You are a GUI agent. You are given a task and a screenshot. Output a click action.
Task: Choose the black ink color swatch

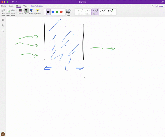click(x=48, y=12)
